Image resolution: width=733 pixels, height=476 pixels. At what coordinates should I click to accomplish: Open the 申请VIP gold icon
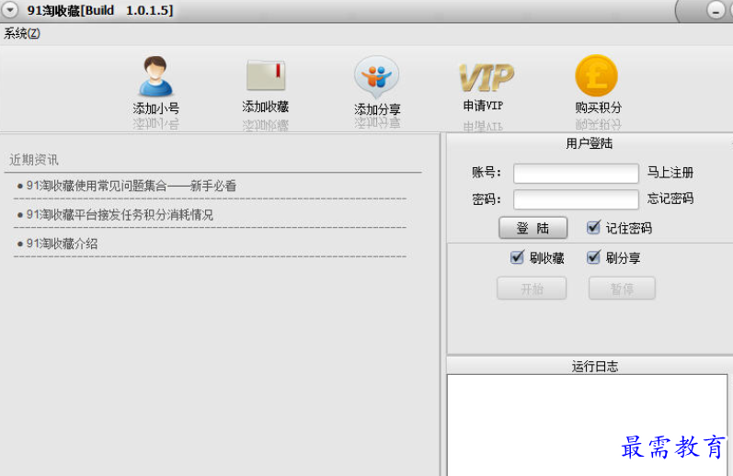(487, 78)
